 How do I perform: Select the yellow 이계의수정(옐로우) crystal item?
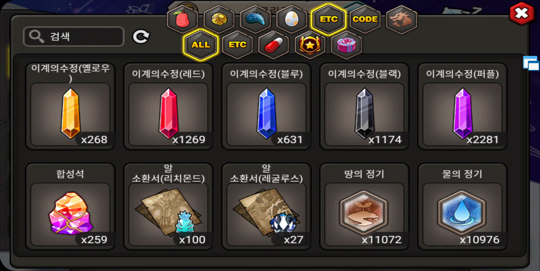coord(70,106)
